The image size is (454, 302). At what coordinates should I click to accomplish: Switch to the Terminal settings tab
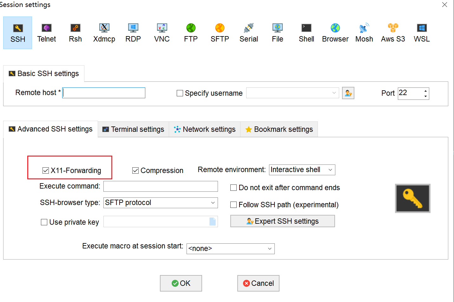(x=134, y=129)
